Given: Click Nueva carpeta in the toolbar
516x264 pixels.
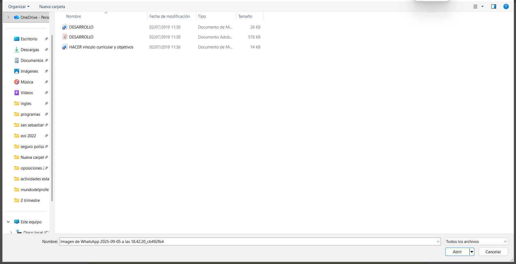Looking at the screenshot, I should coord(52,6).
